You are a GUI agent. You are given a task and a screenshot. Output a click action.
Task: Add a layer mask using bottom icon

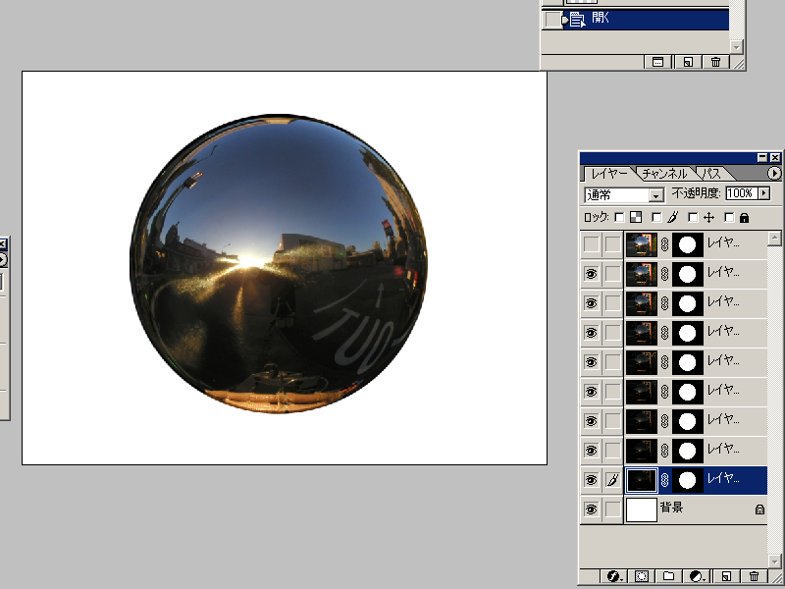pos(642,576)
